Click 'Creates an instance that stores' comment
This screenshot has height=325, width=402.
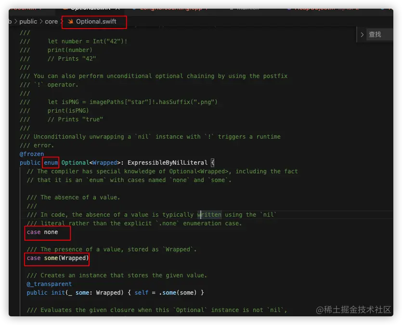click(117, 275)
